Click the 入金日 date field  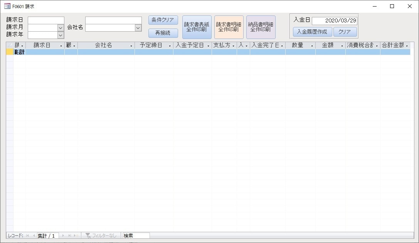[335, 20]
